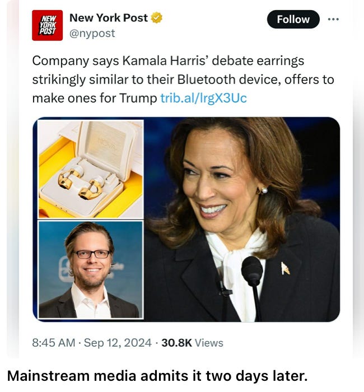The height and width of the screenshot is (392, 364).
Task: Click the tweet text about debate earrings
Action: point(183,80)
